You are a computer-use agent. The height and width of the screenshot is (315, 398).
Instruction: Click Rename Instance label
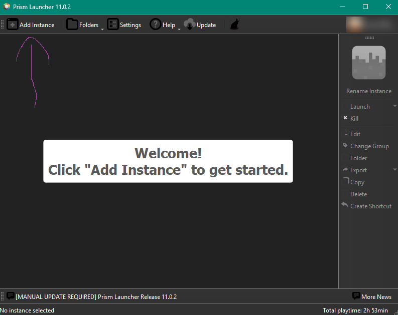click(x=369, y=91)
